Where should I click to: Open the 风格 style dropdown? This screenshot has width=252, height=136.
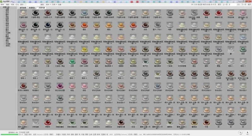[x=54, y=5]
